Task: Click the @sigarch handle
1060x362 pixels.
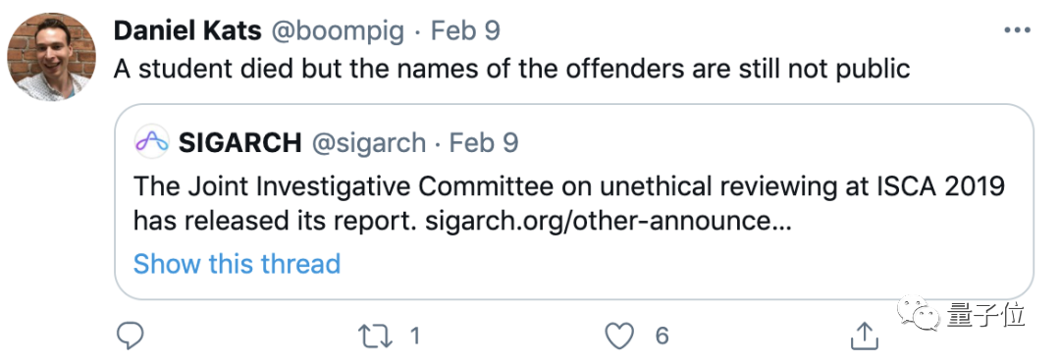Action: 368,143
